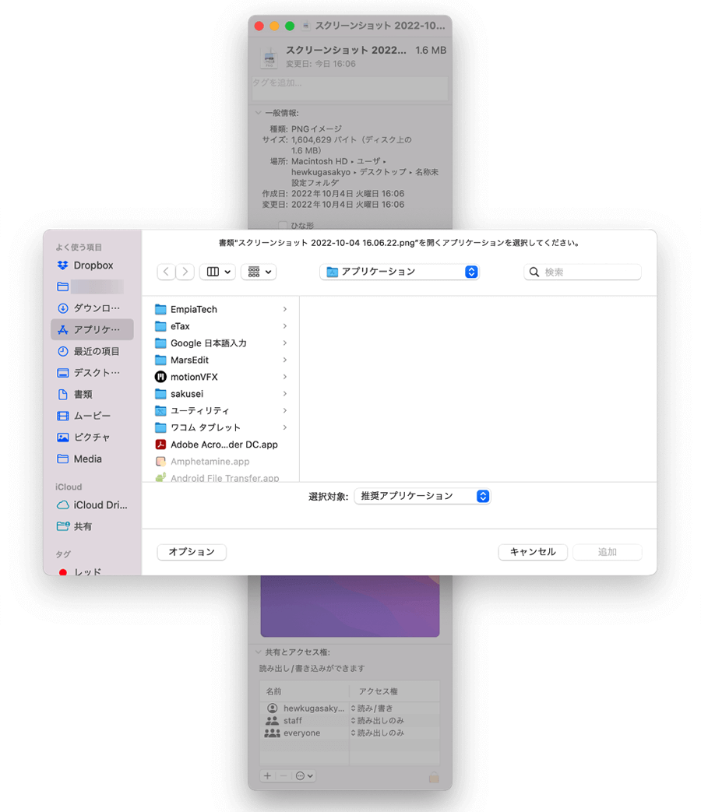Open 共有 in the iCloud section
Viewport: 701px width, 812px height.
(92, 526)
